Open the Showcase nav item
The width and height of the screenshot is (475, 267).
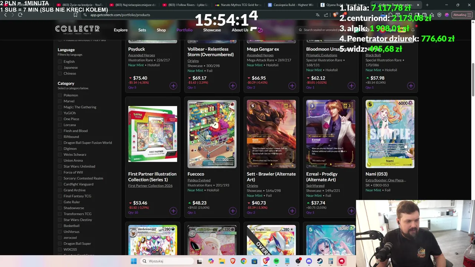(212, 30)
